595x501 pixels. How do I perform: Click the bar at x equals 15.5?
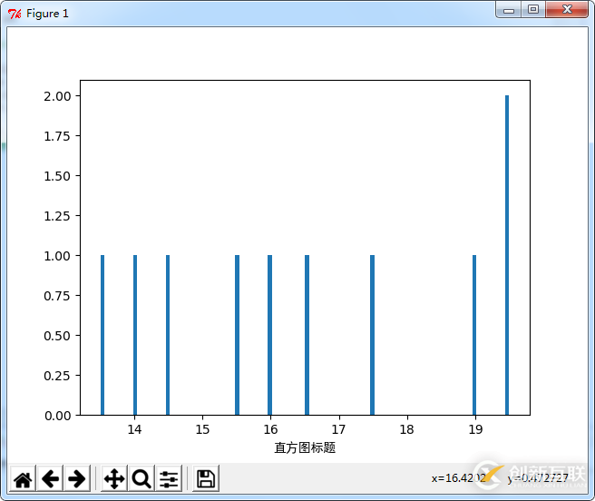click(x=237, y=335)
